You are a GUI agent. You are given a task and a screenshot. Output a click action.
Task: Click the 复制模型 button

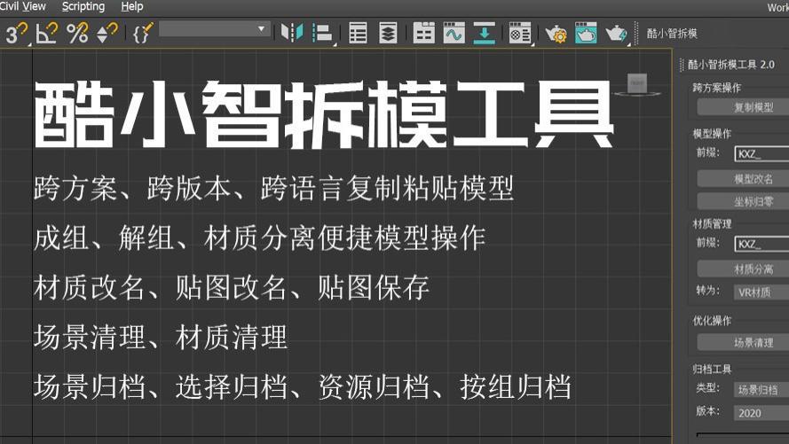[745, 107]
